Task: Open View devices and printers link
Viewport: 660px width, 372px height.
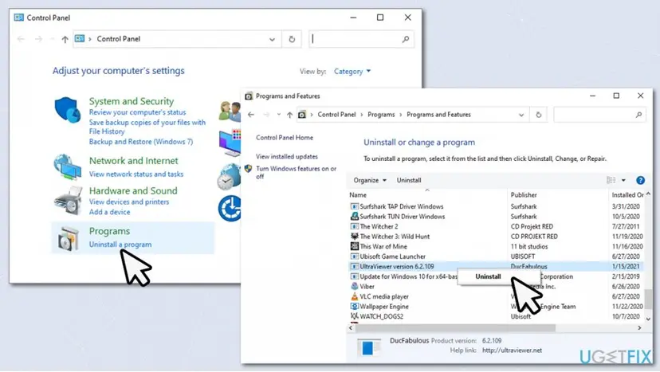Action: (129, 202)
